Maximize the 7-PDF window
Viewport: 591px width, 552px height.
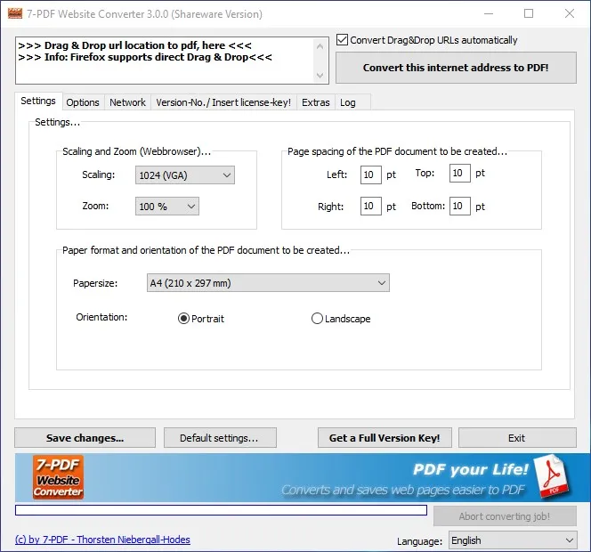click(x=529, y=14)
